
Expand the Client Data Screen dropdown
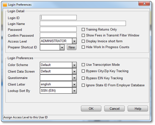[x=74, y=71]
